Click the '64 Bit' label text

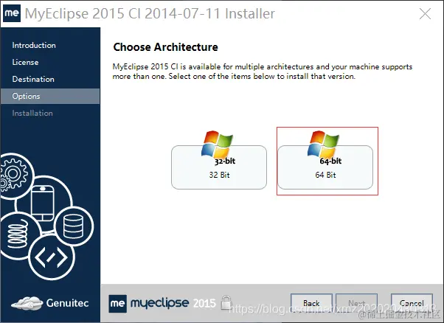coord(326,175)
